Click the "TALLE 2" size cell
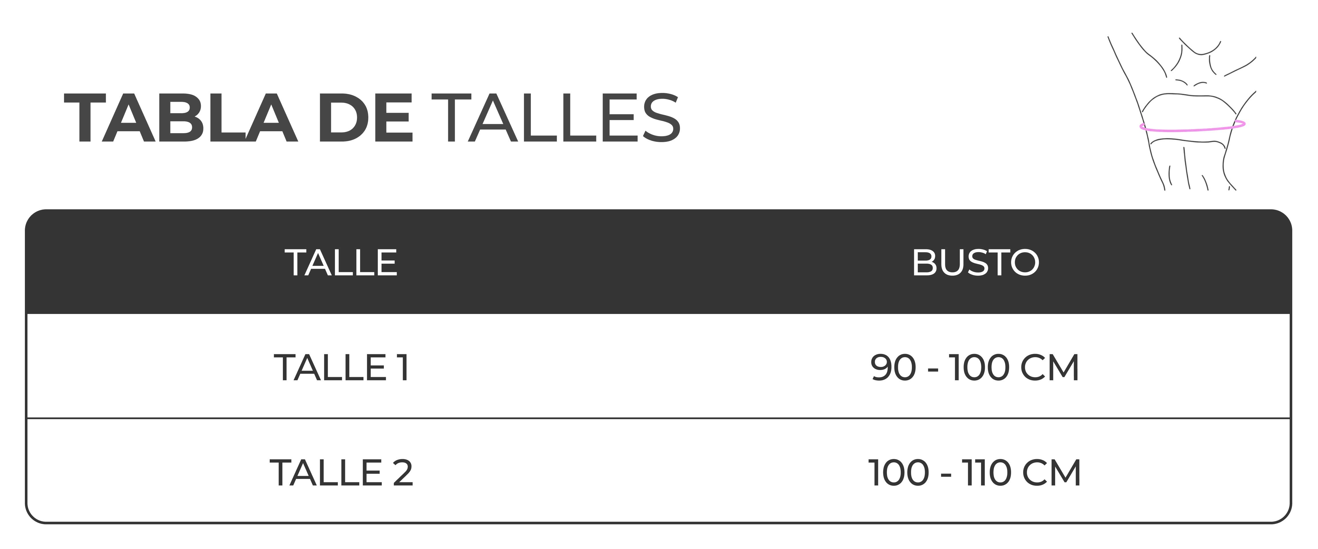1318x549 pixels. [x=341, y=473]
